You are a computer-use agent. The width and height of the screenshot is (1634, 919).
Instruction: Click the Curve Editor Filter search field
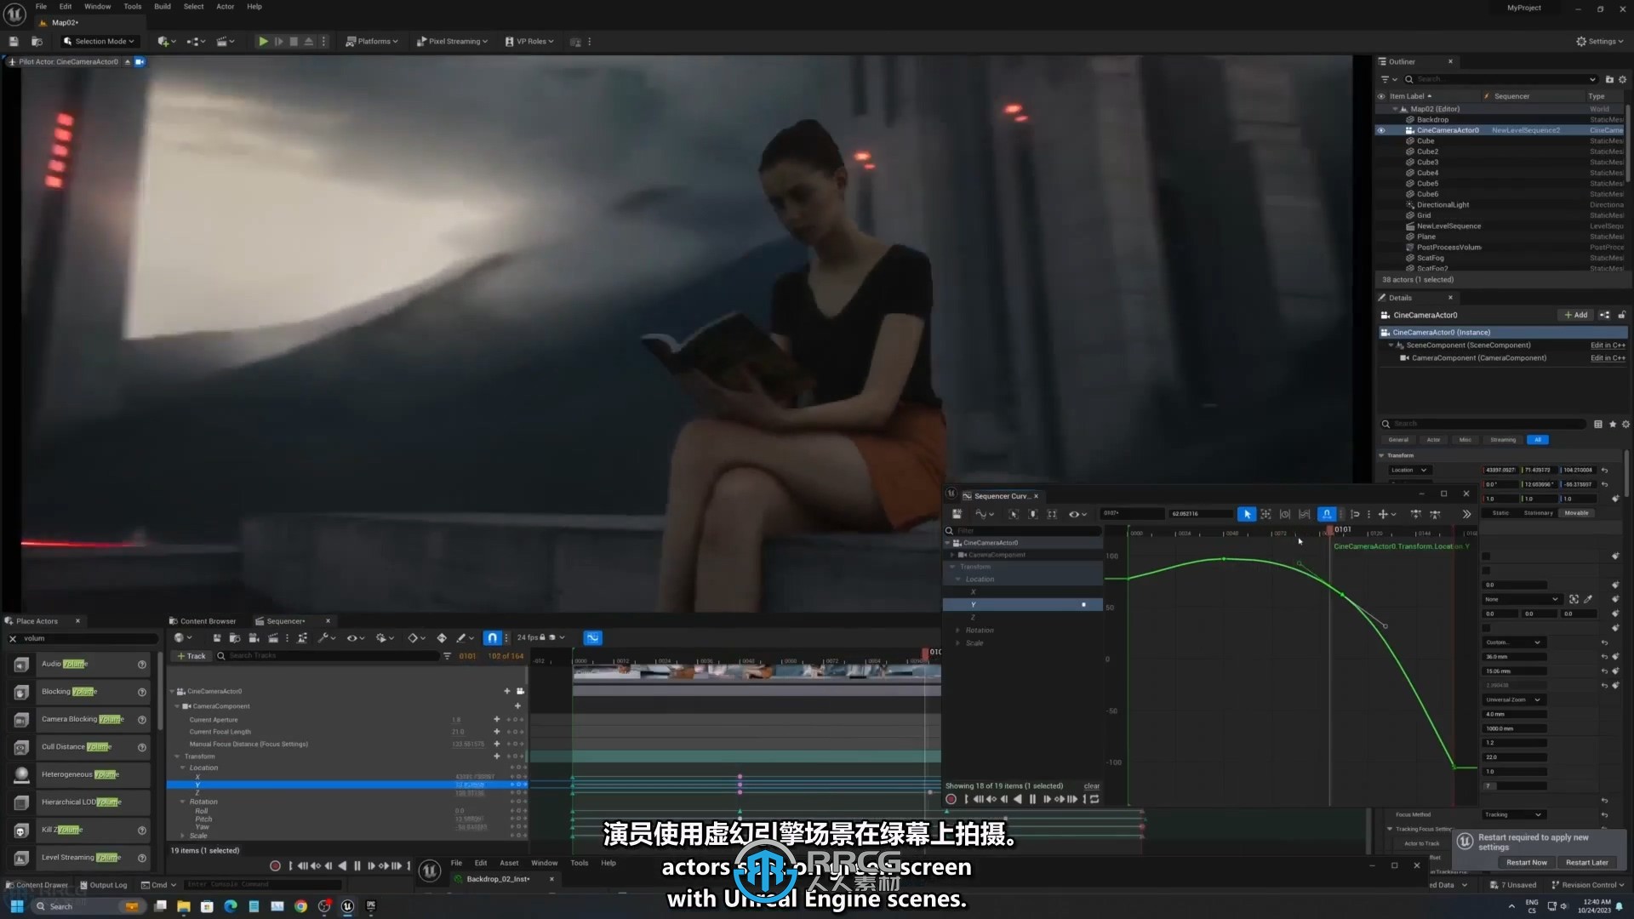click(x=1023, y=531)
